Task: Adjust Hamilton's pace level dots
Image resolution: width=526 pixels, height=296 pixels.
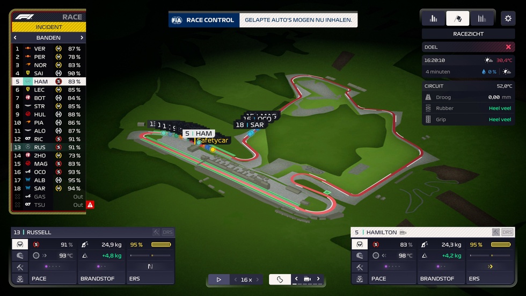Action: click(x=392, y=266)
